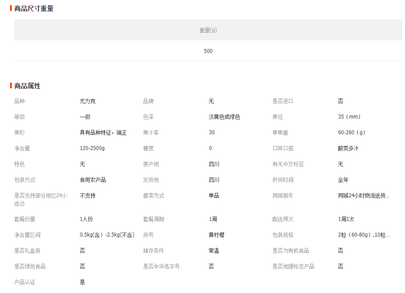The height and width of the screenshot is (293, 405).
Task: Click the 果形 value 具有品种特征，端正
Action: tap(103, 133)
